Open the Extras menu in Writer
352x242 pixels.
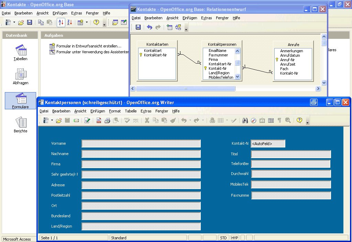coord(146,111)
